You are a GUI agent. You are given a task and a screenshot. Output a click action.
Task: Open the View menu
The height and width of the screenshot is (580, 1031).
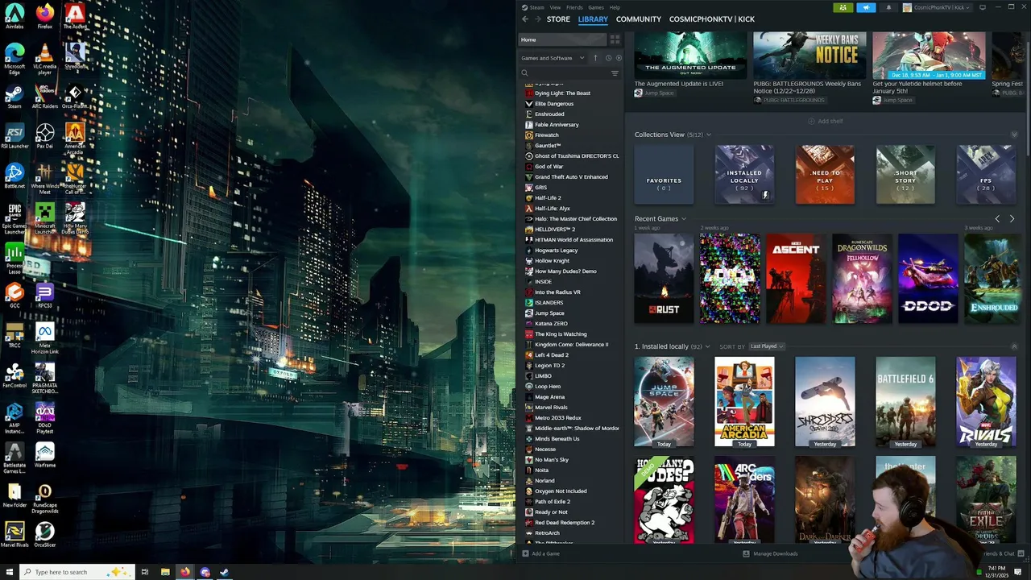click(555, 7)
